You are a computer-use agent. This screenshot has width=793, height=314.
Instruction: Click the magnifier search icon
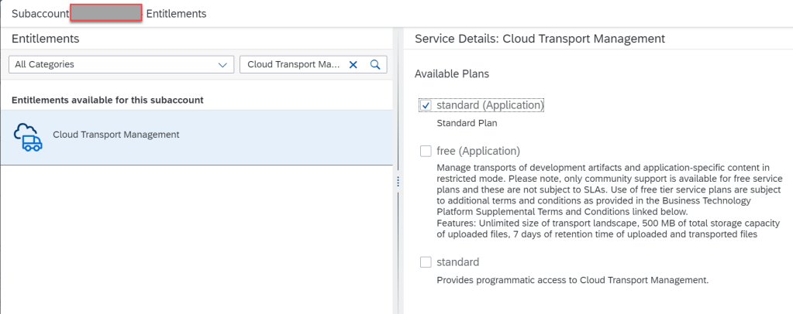[375, 65]
